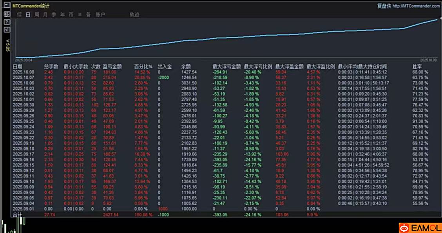Select the 季 quarterly tab
The image size is (442, 233).
[x=54, y=14]
